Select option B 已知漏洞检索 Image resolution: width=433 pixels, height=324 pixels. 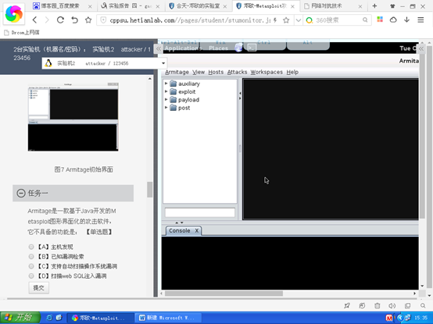31,256
